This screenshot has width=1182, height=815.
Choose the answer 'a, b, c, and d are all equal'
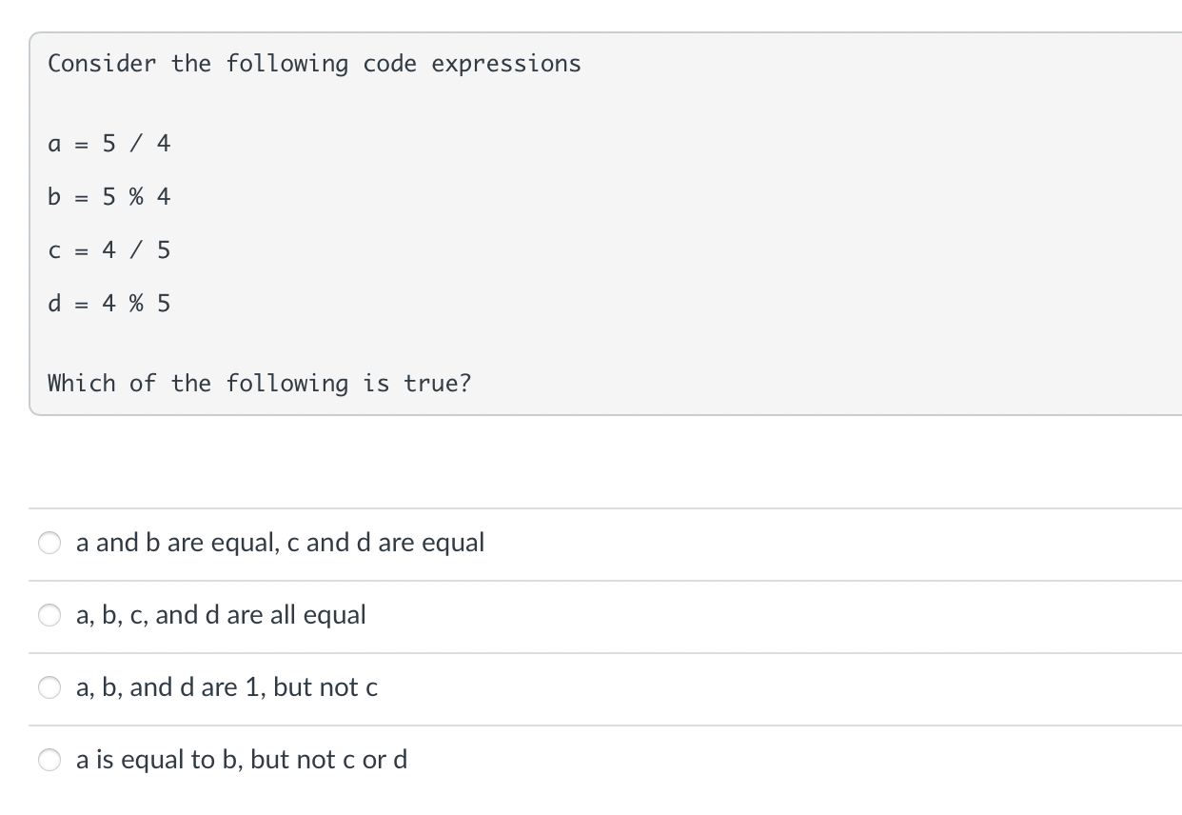click(x=49, y=615)
